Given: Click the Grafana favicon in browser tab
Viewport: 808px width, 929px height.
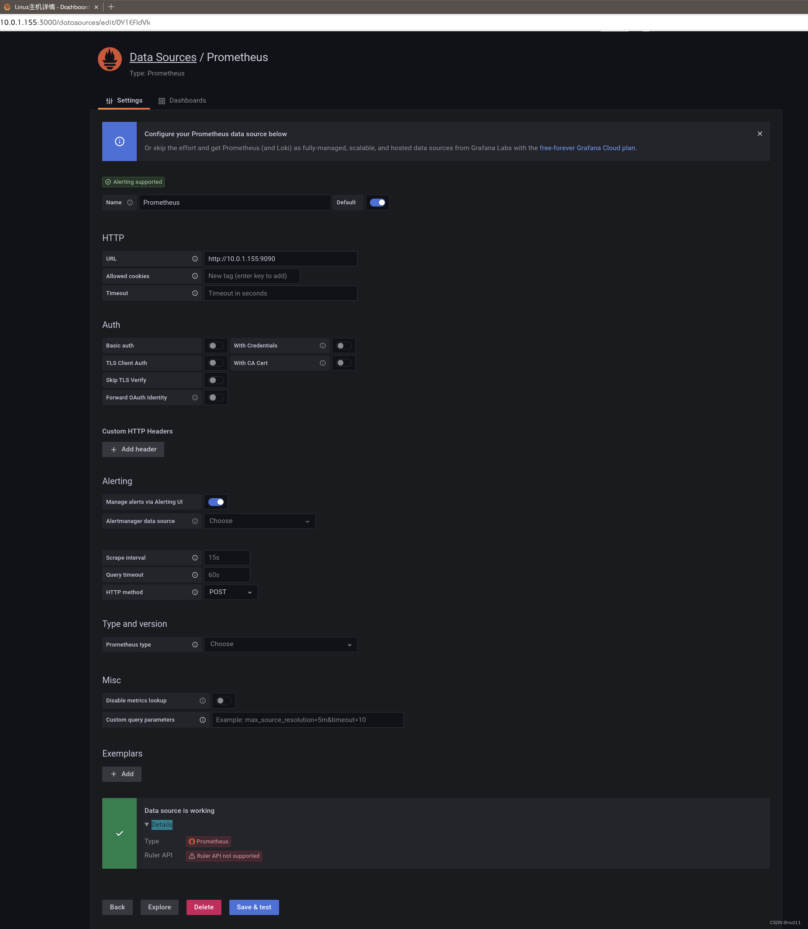Looking at the screenshot, I should pyautogui.click(x=7, y=7).
